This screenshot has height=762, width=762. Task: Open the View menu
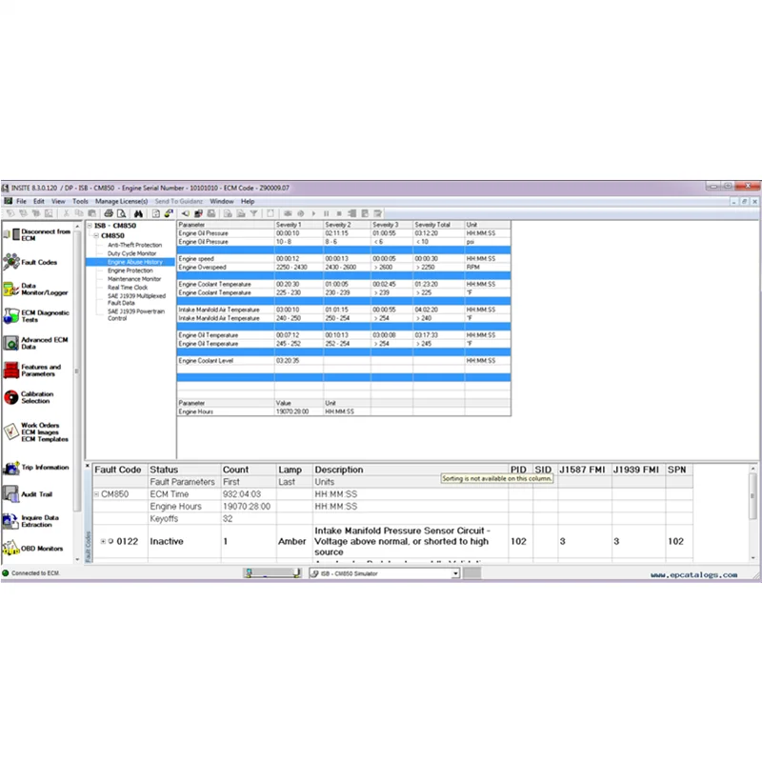pos(58,201)
